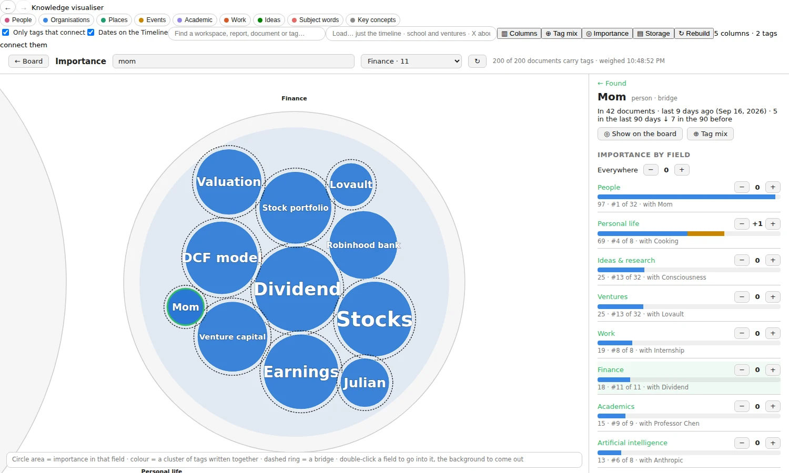Image resolution: width=789 pixels, height=473 pixels.
Task: Rebuild the tag index
Action: (x=694, y=34)
